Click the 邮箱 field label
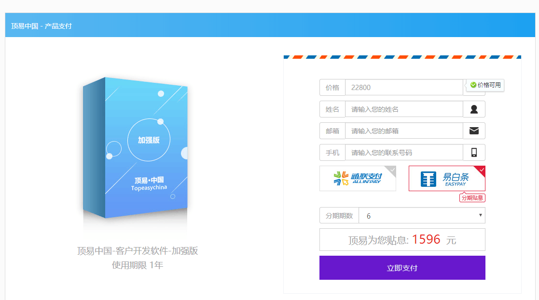Image resolution: width=539 pixels, height=300 pixels. click(x=332, y=131)
